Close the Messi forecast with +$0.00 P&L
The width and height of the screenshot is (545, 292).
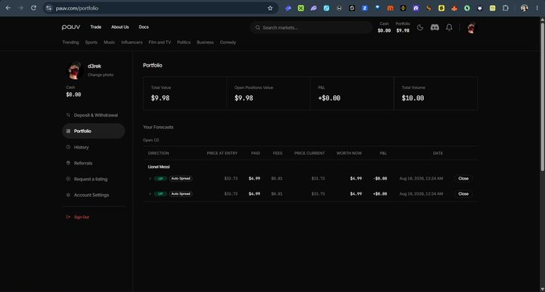(x=463, y=194)
